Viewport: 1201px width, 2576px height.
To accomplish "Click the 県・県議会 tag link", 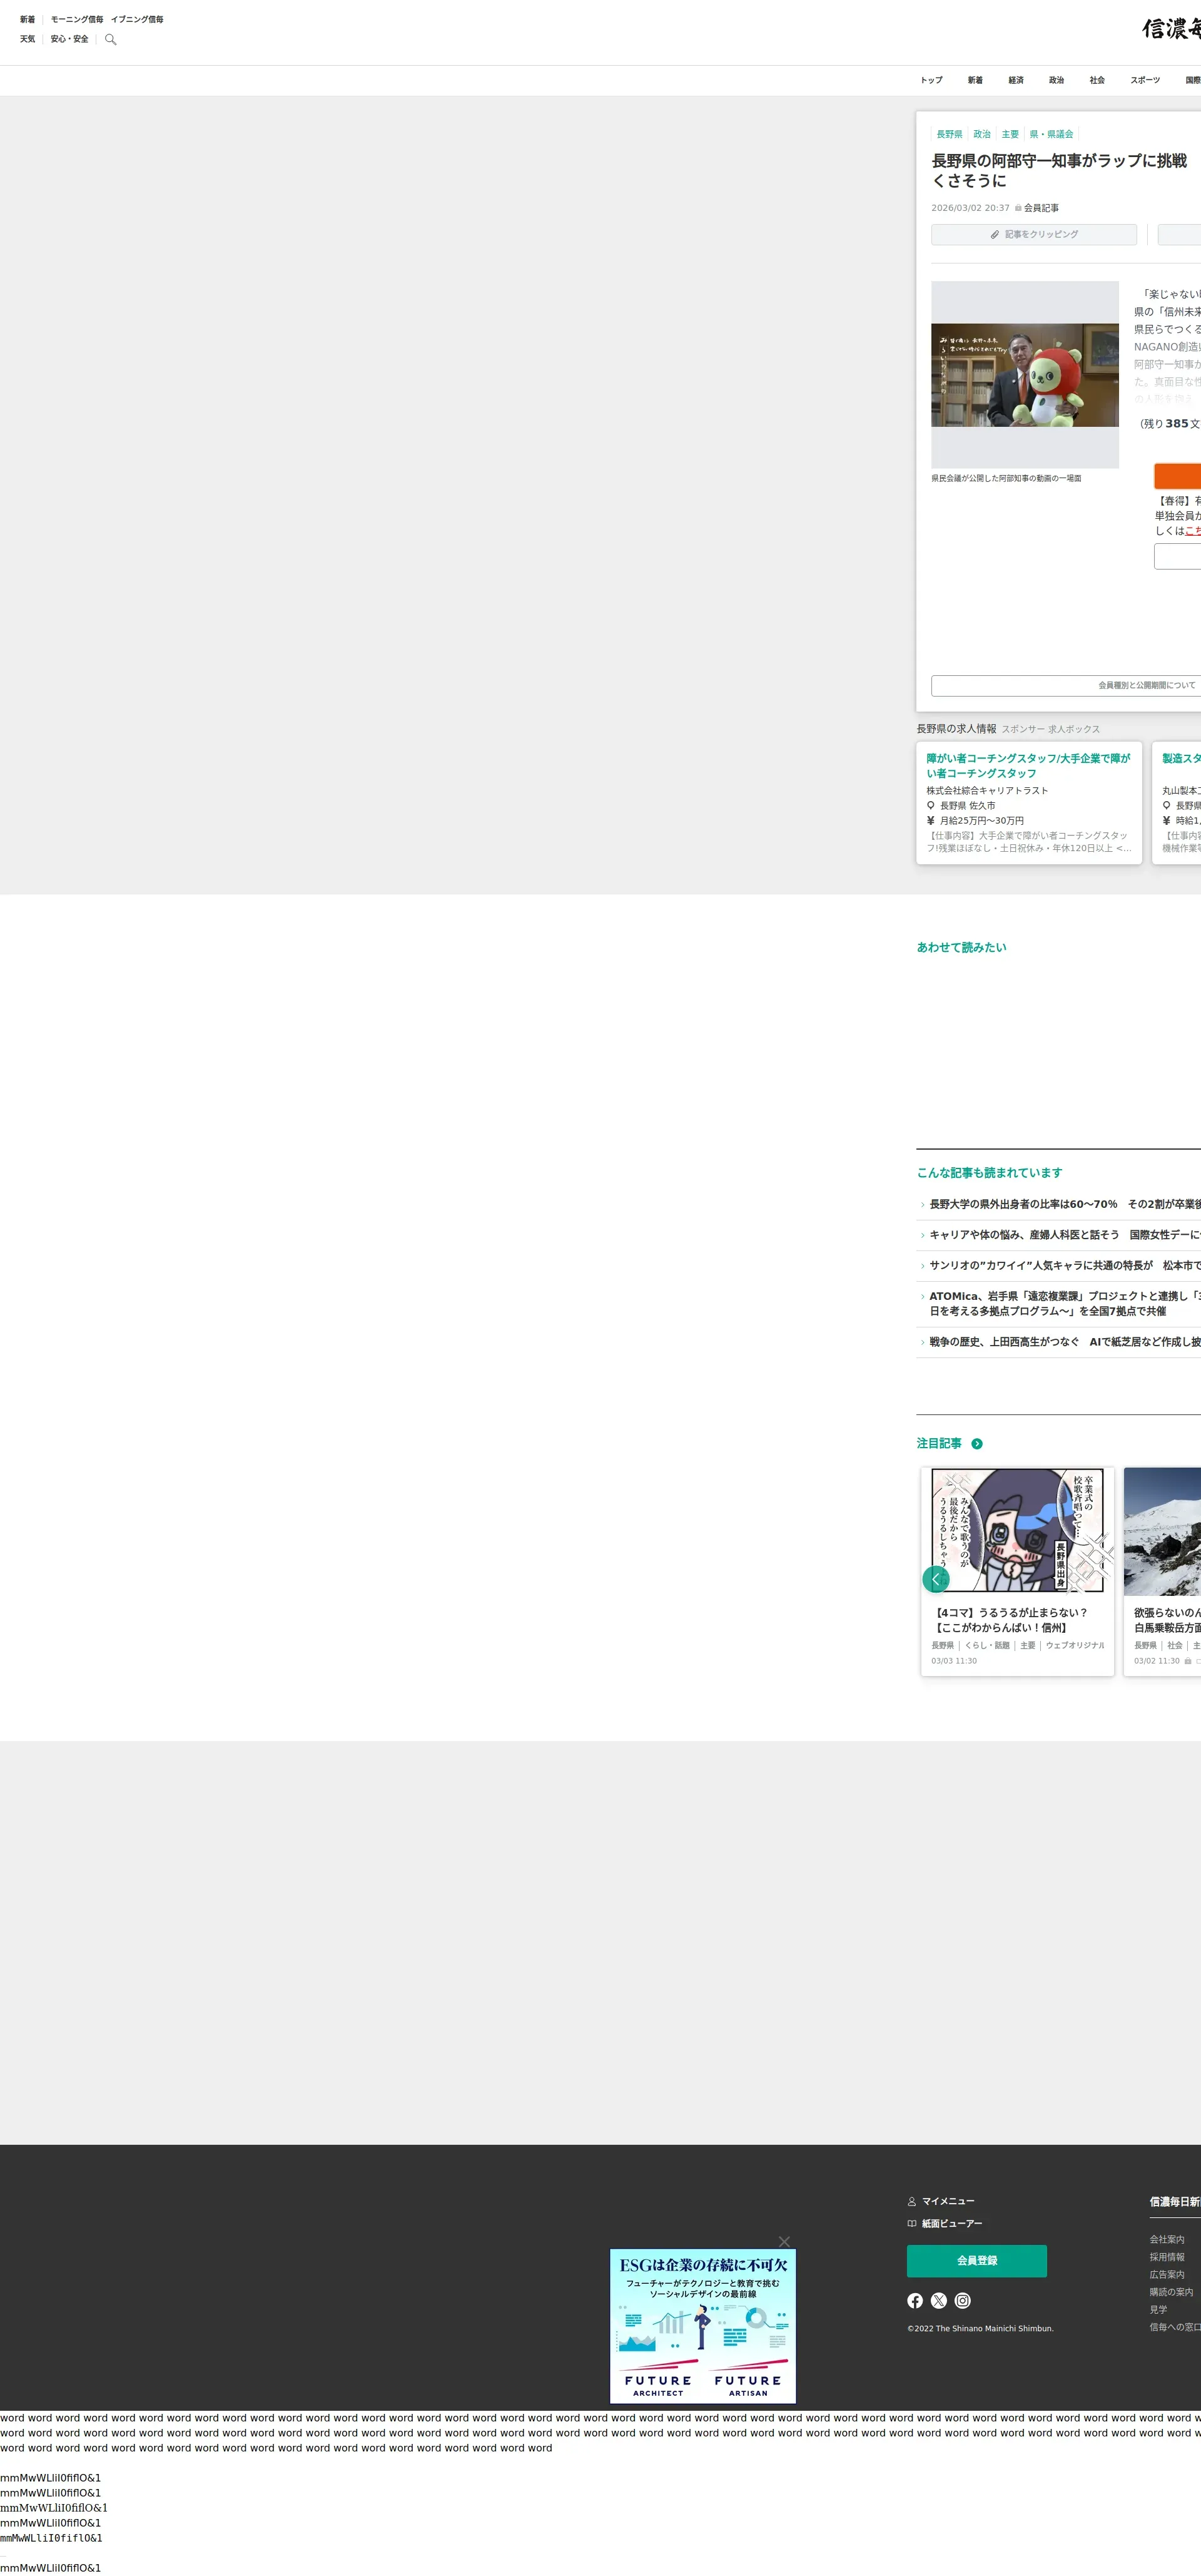I will 1051,134.
